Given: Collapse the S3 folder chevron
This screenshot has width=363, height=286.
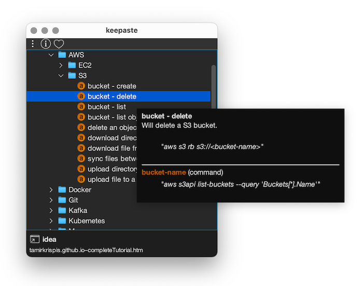Looking at the screenshot, I should click(61, 76).
